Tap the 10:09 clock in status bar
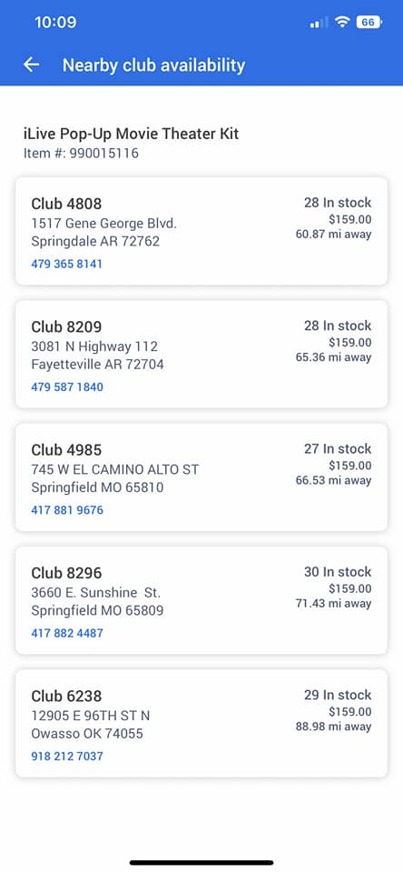This screenshot has height=873, width=403. click(x=55, y=22)
